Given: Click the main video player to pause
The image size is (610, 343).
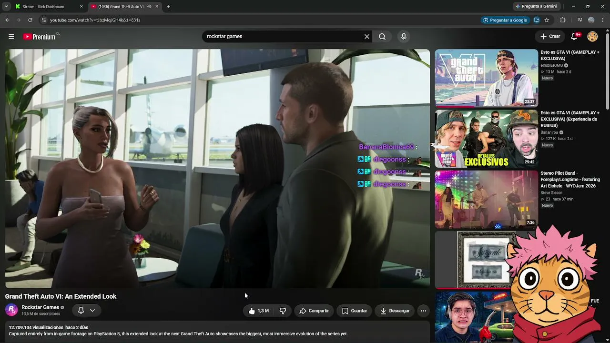Looking at the screenshot, I should pyautogui.click(x=217, y=169).
